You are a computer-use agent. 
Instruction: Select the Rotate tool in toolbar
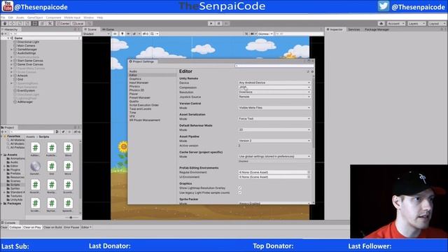coord(20,23)
